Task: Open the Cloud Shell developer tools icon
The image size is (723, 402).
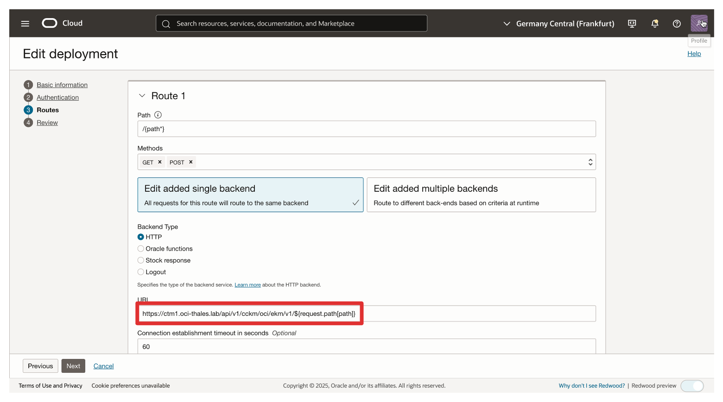Action: (632, 24)
